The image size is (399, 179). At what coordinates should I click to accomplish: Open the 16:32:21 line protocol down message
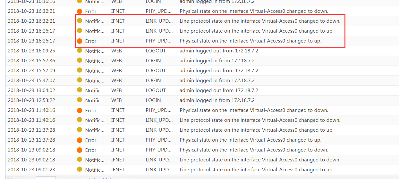click(x=260, y=21)
